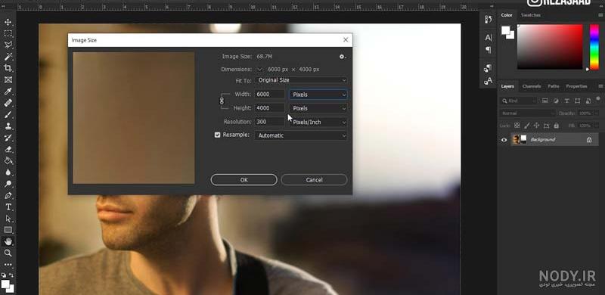Toggle lock transparent pixels

[517, 126]
